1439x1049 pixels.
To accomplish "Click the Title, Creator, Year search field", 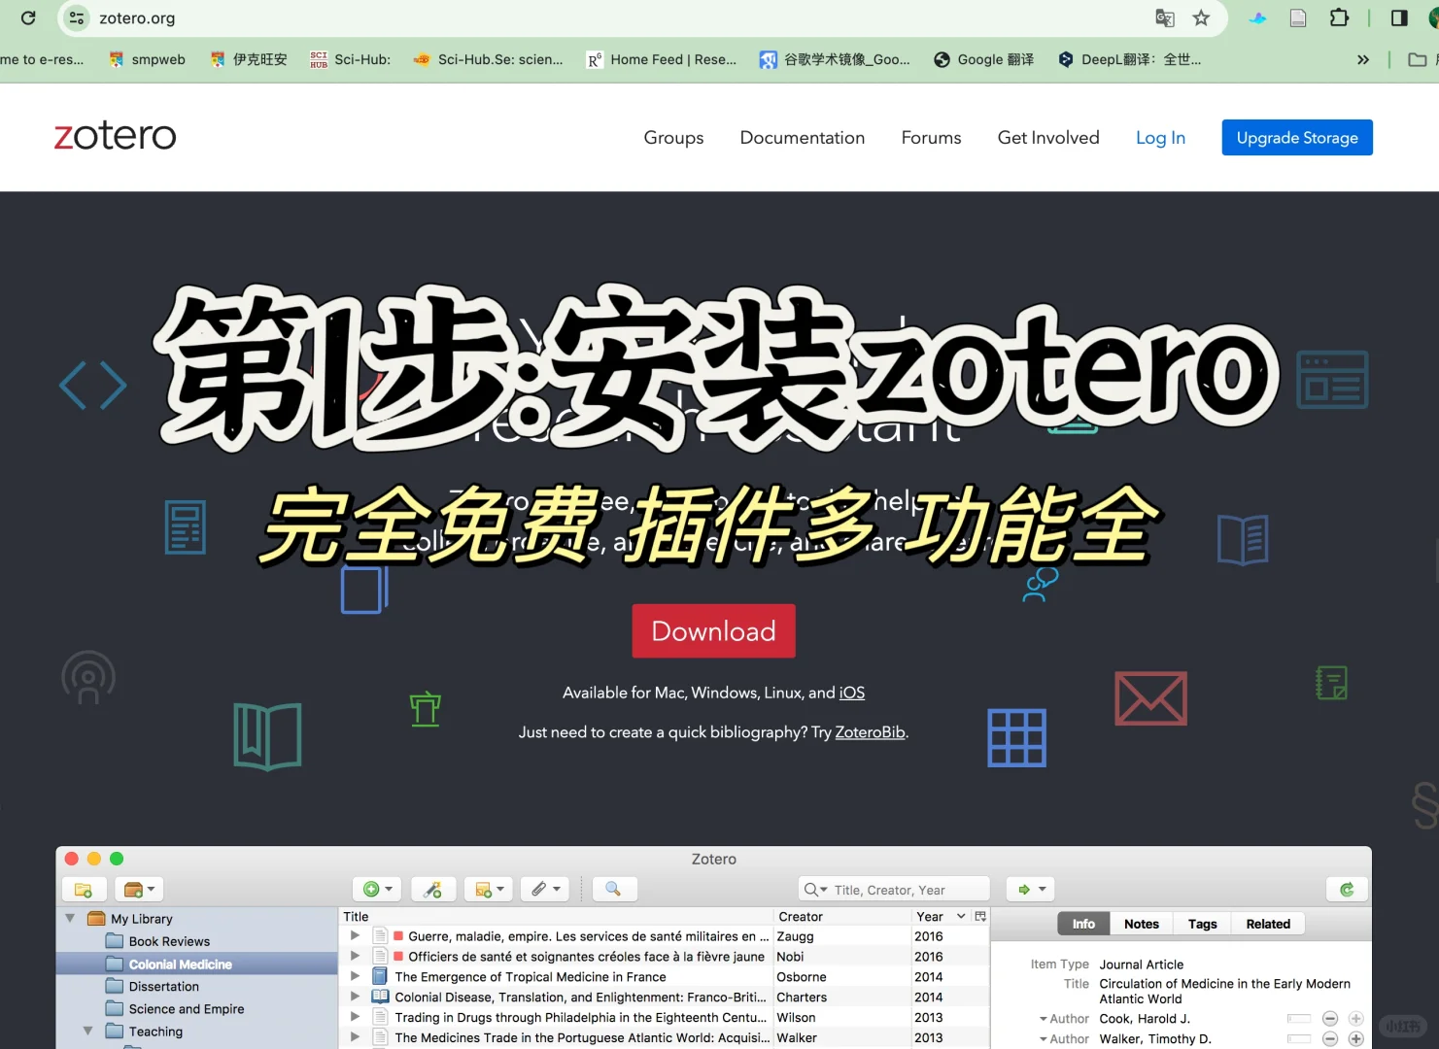I will click(x=892, y=889).
